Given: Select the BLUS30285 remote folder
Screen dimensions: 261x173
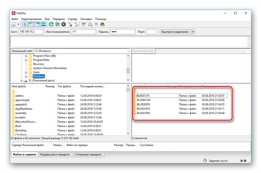Looking at the screenshot, I should 143,104.
